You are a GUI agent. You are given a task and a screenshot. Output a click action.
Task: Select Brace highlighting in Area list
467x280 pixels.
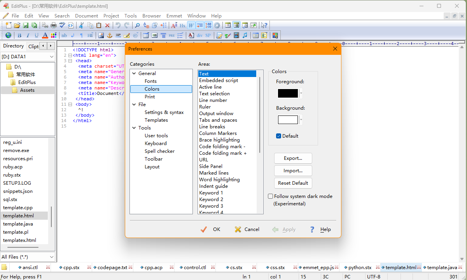[219, 140]
